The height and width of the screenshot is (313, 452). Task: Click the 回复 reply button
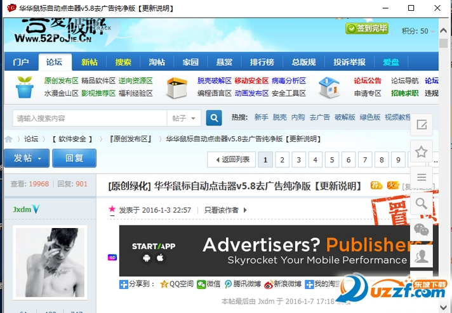(x=74, y=158)
